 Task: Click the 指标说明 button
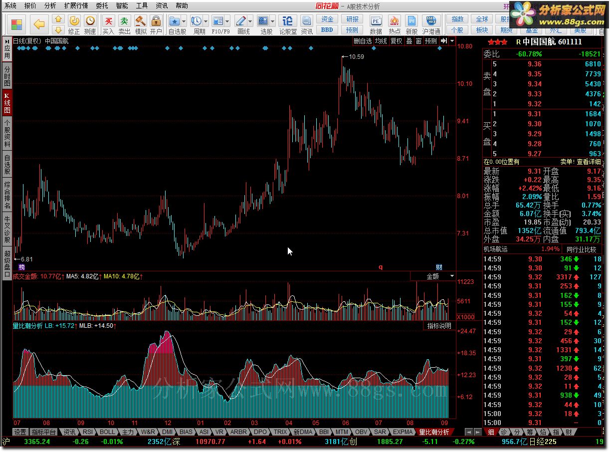[x=439, y=326]
